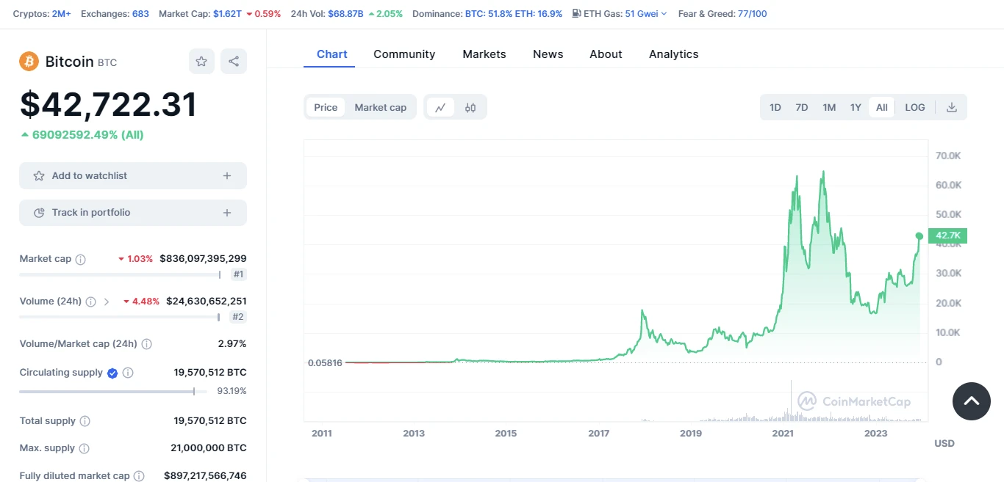Expand Volume (24h) details chevron
1004x482 pixels.
[x=106, y=302]
